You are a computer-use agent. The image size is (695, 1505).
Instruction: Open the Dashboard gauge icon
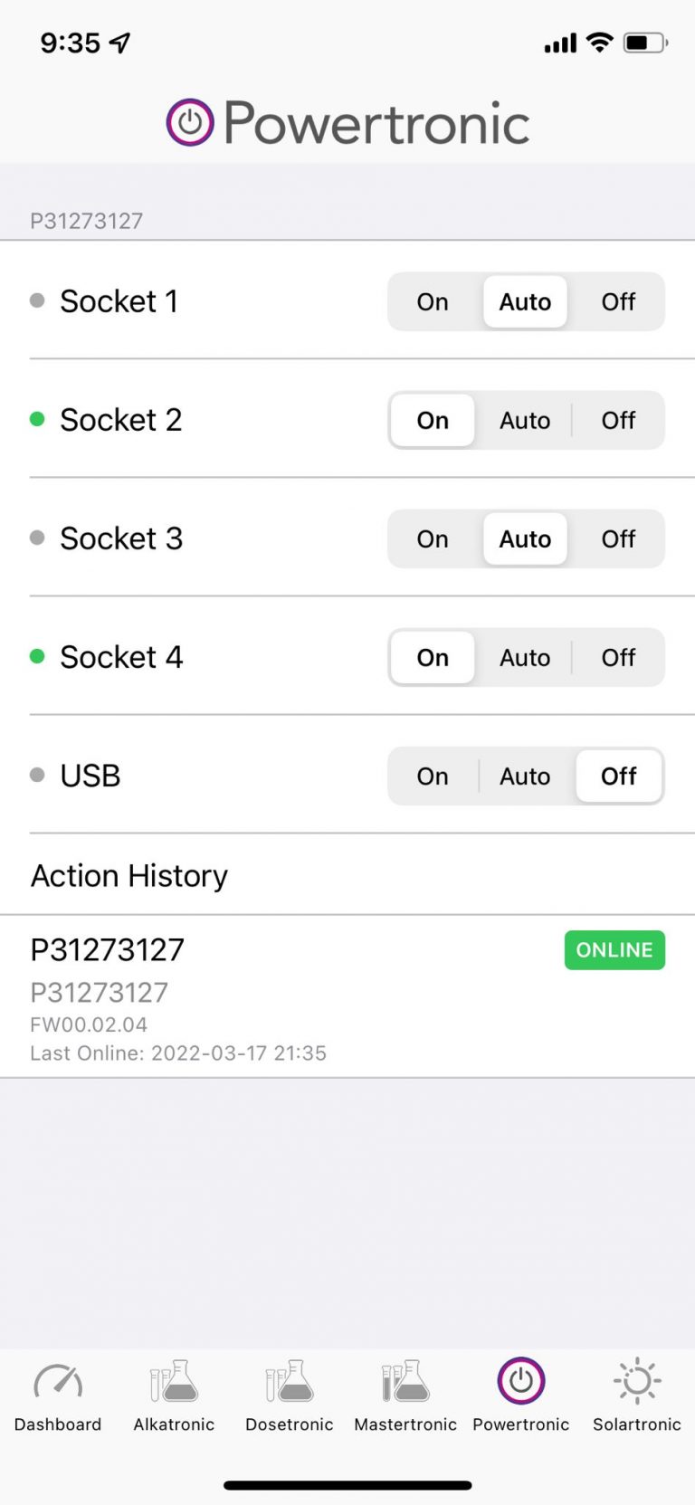58,1382
